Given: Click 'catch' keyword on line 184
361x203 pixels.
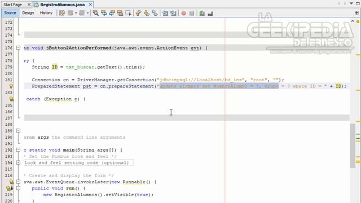Looking at the screenshot, I should pyautogui.click(x=33, y=99).
